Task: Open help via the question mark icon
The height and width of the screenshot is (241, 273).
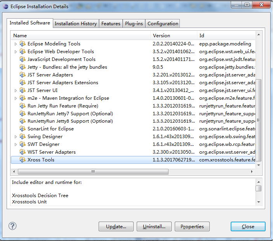Action: 12,226
